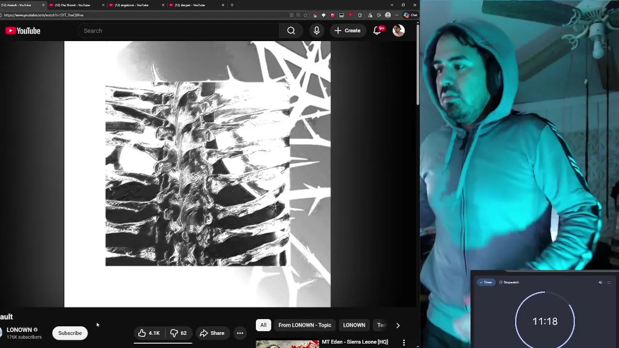Minimize the browser window
Image resolution: width=619 pixels, height=348 pixels.
pyautogui.click(x=392, y=5)
